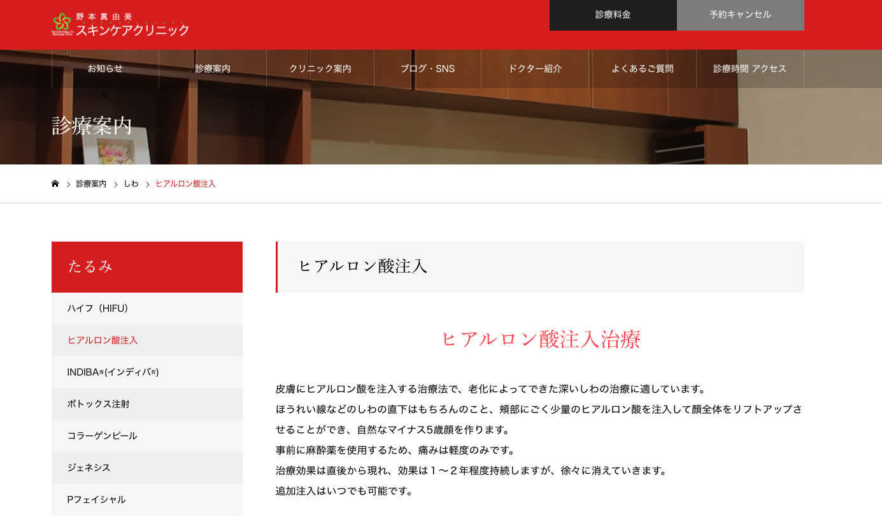The width and height of the screenshot is (882, 517).
Task: Click the 予約キャンセル button
Action: pos(740,15)
